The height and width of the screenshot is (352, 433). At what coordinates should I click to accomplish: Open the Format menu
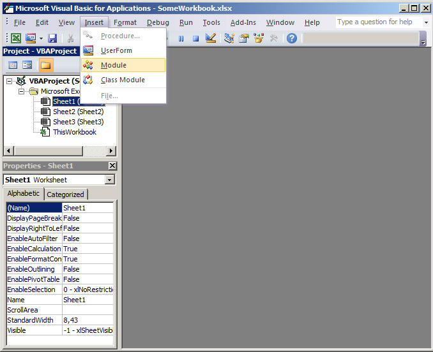[x=125, y=22]
